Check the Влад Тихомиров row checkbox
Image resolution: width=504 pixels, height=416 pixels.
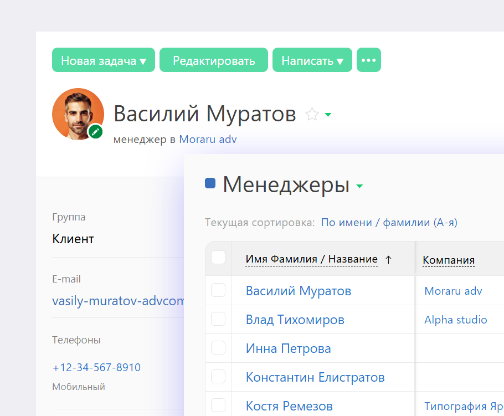[x=218, y=319]
